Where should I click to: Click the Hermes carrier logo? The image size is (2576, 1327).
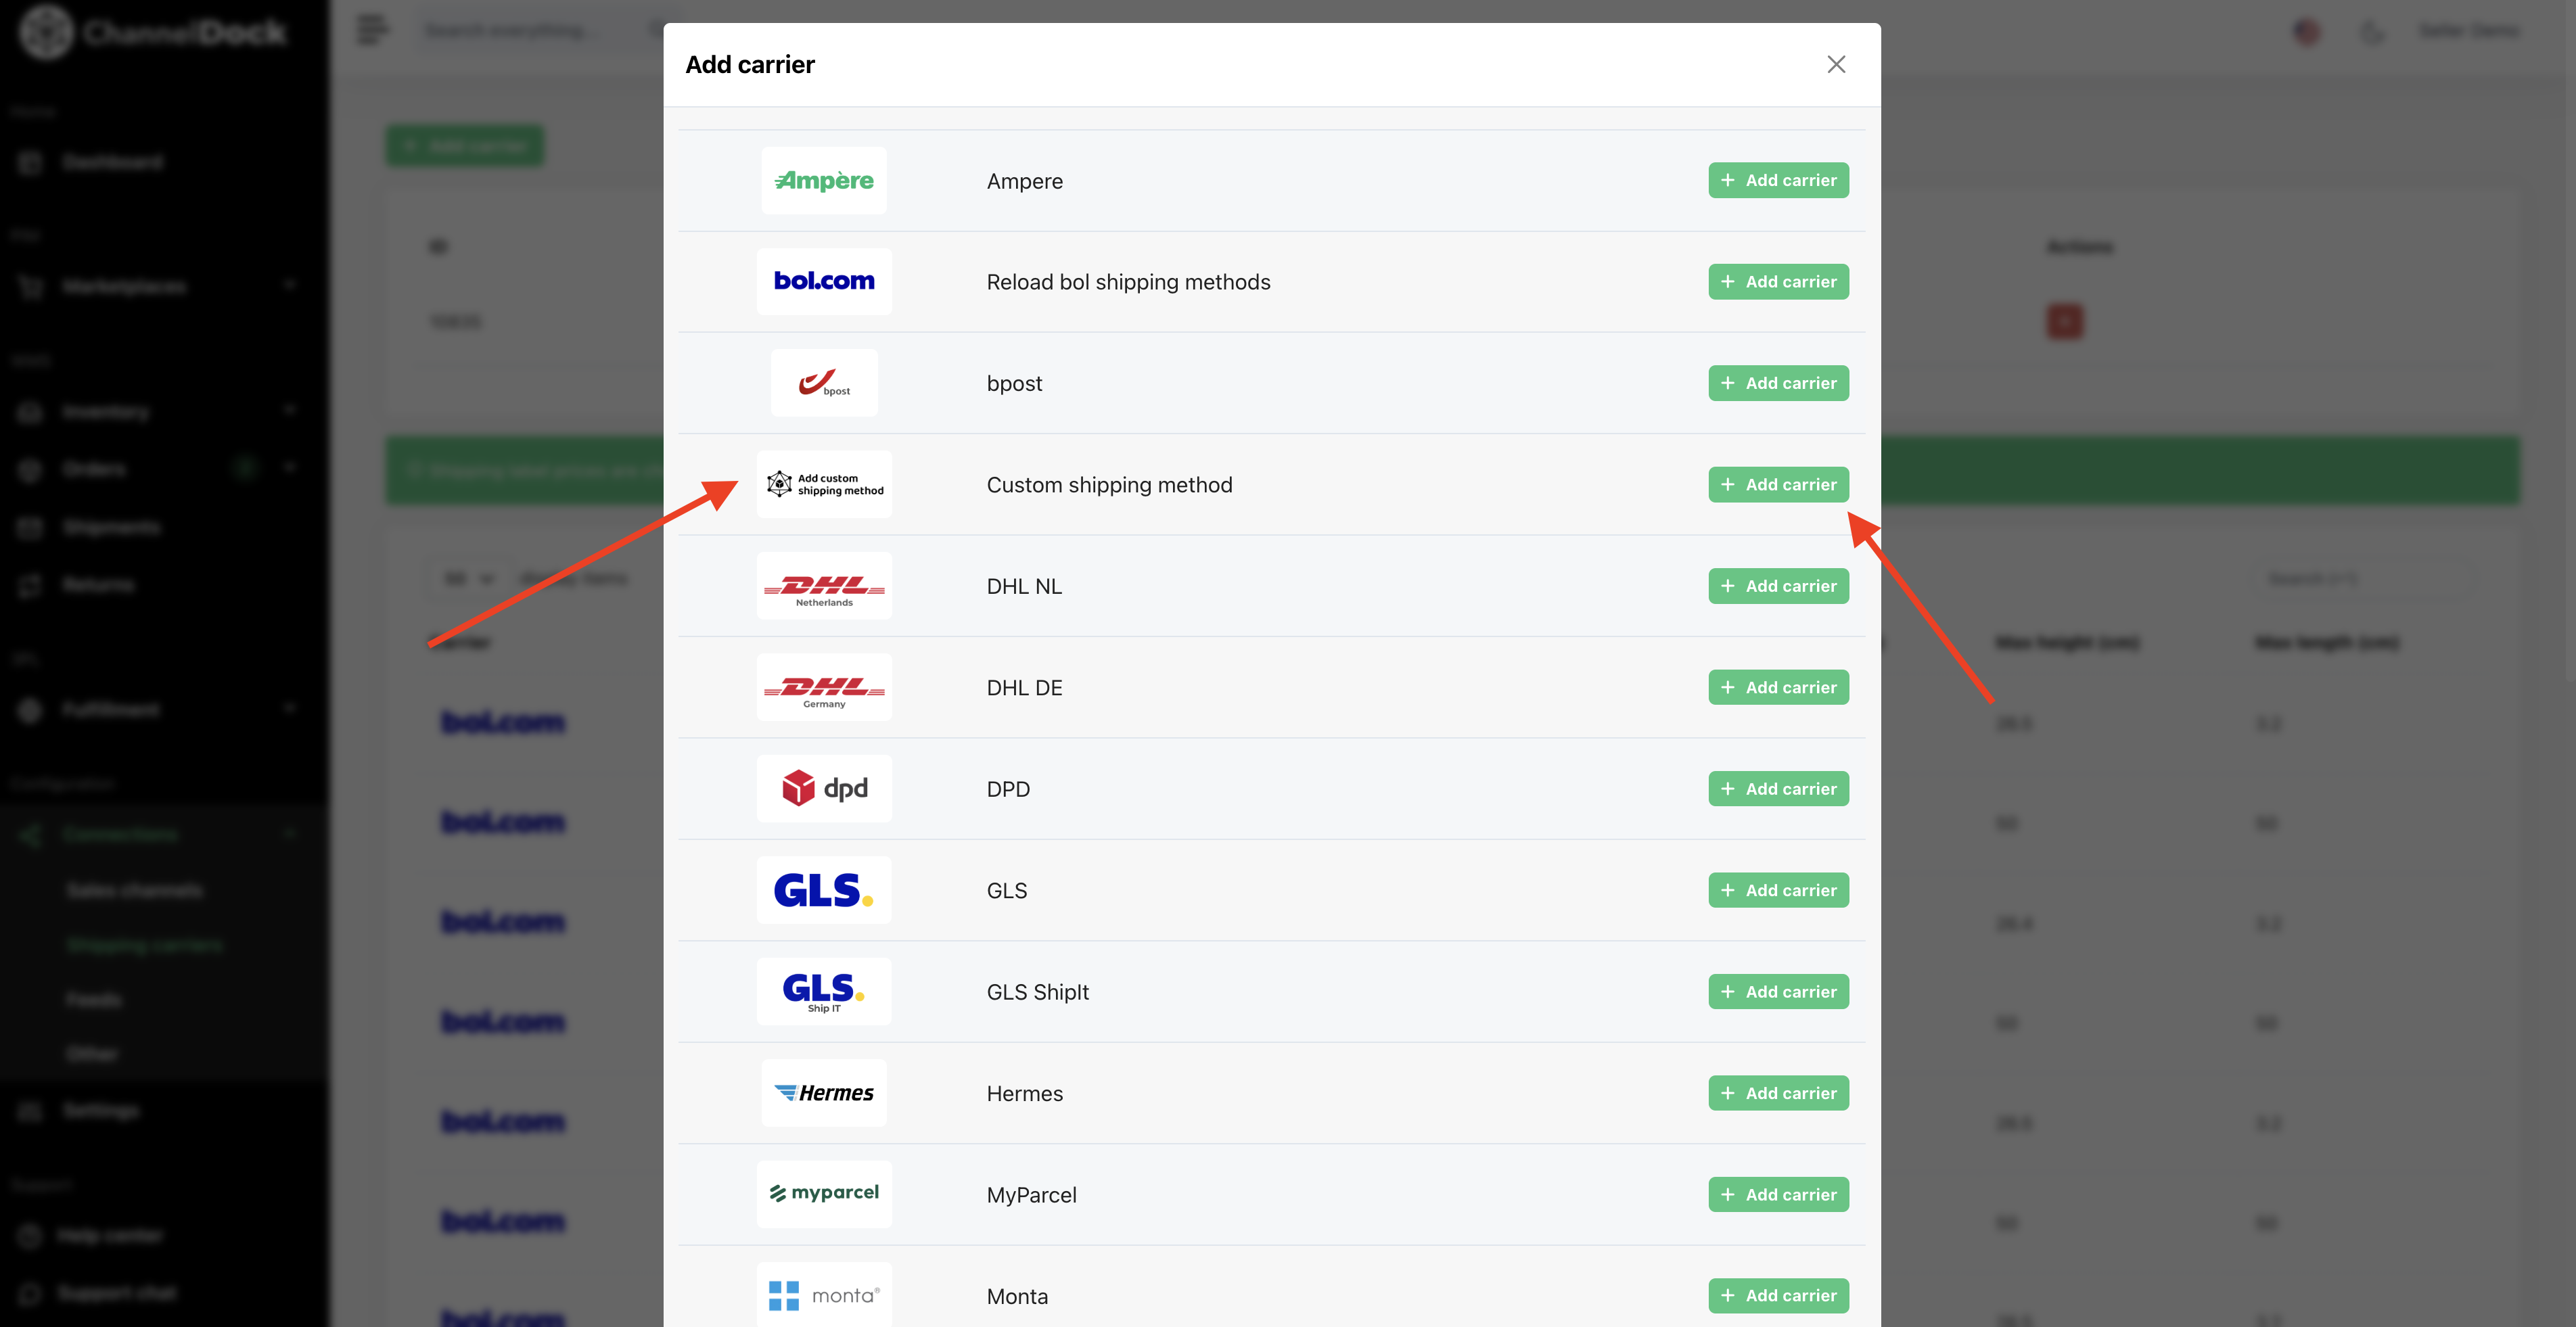pos(824,1093)
